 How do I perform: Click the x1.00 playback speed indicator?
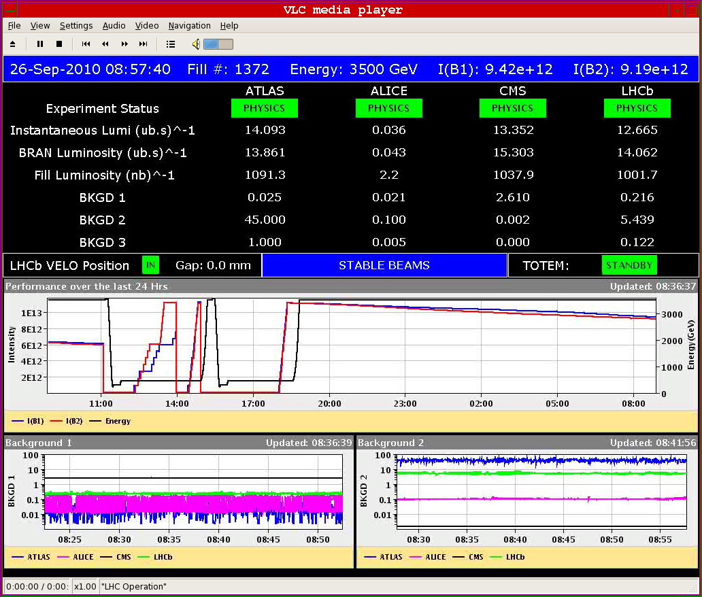tap(85, 586)
